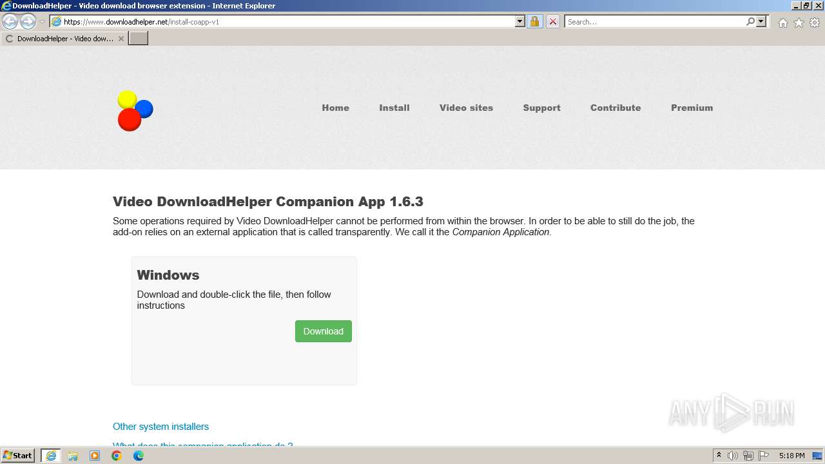Click the Windows Start button
Viewport: 825px width, 464px height.
tap(18, 456)
